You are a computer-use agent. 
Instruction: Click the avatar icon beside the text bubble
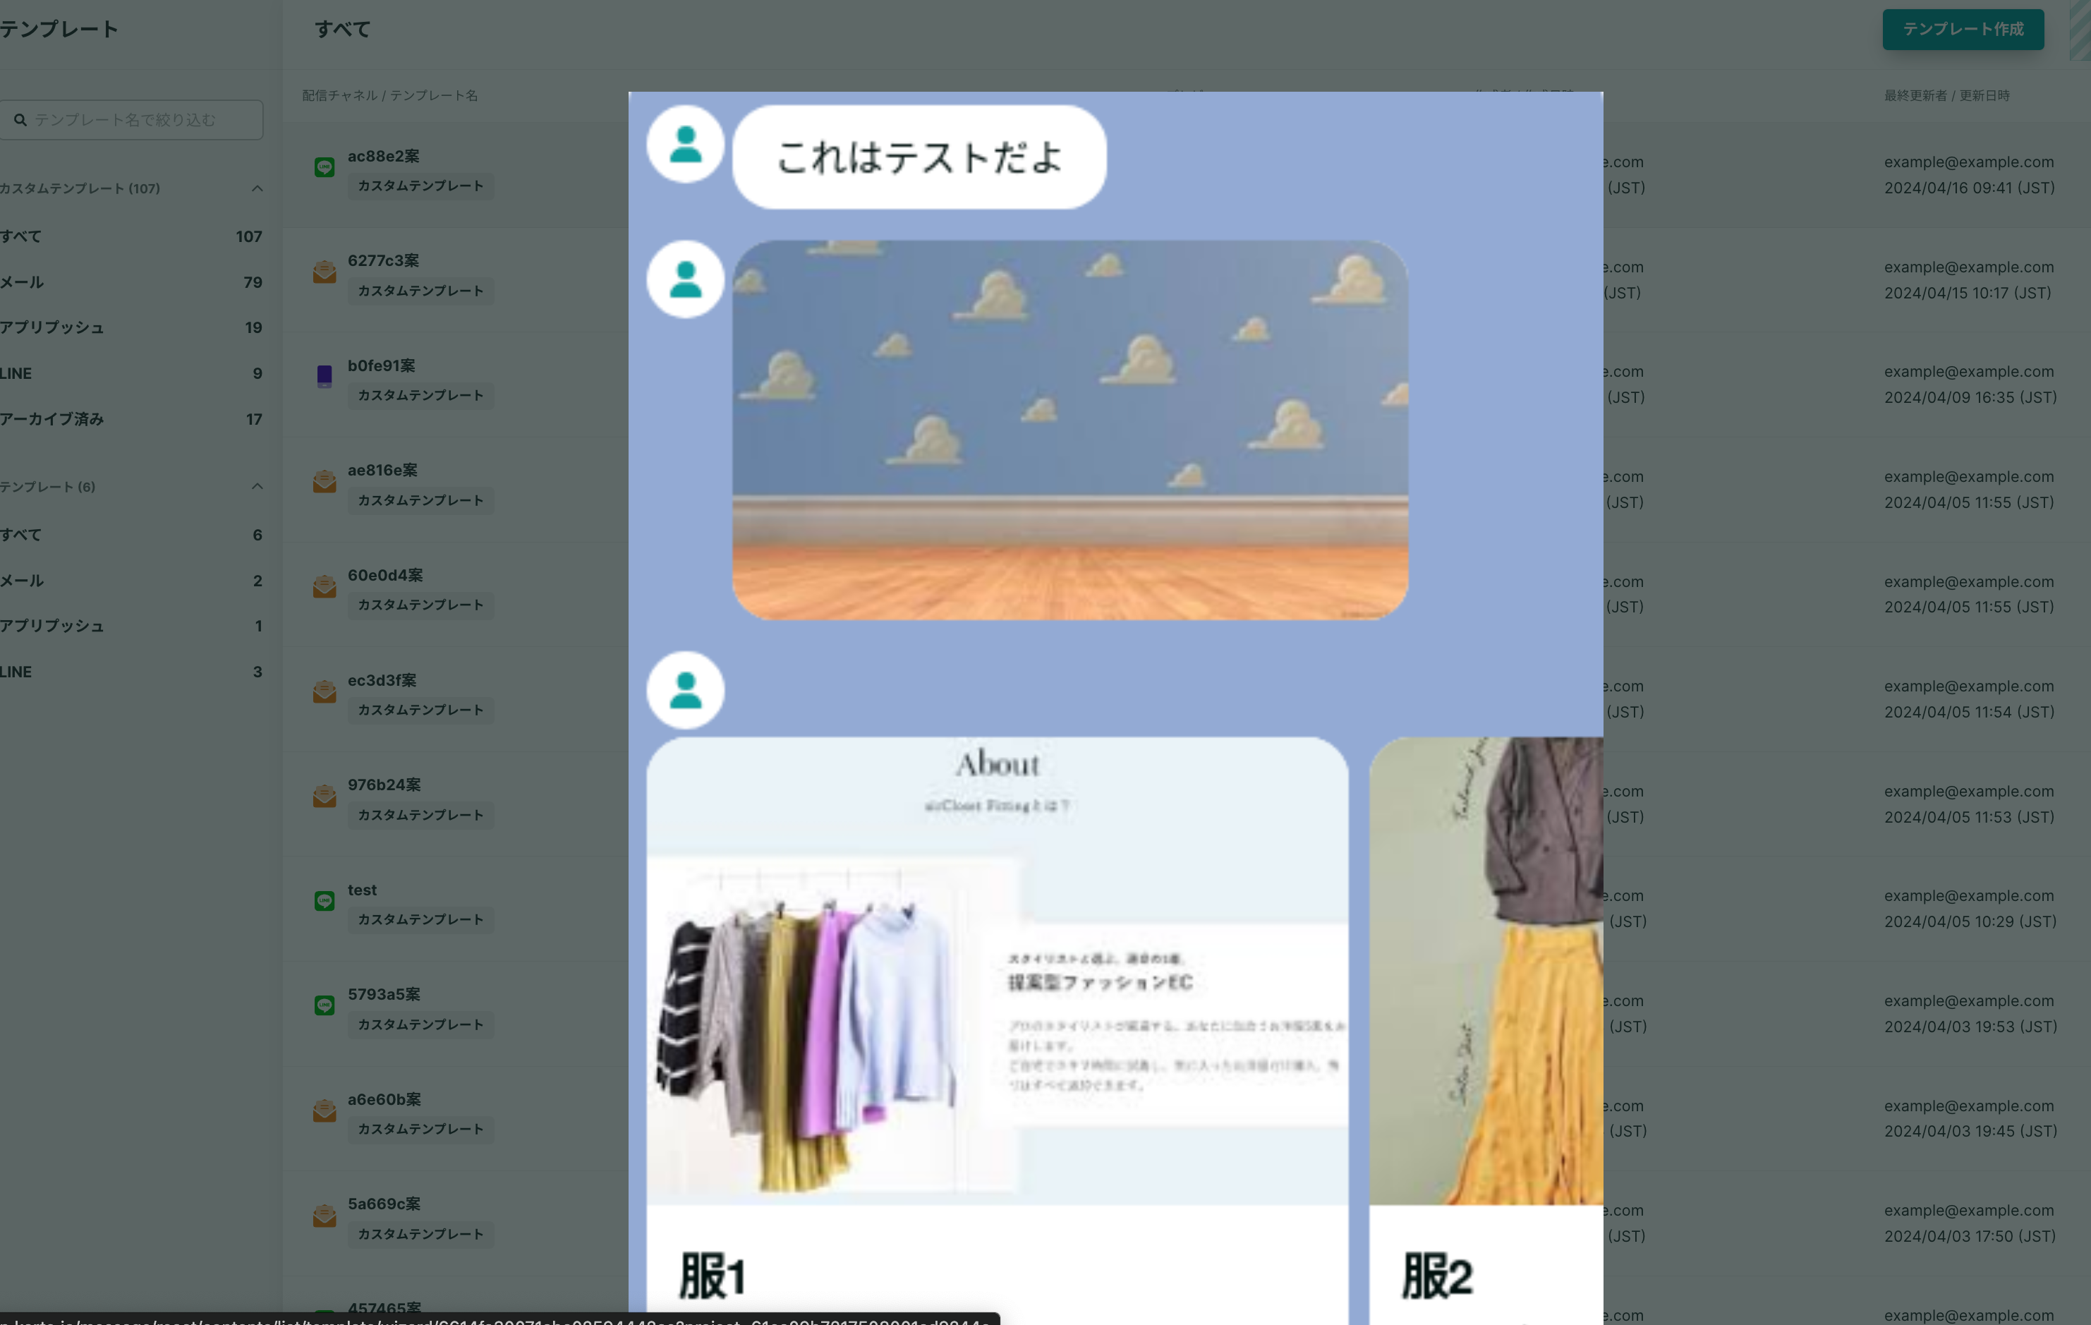point(685,144)
